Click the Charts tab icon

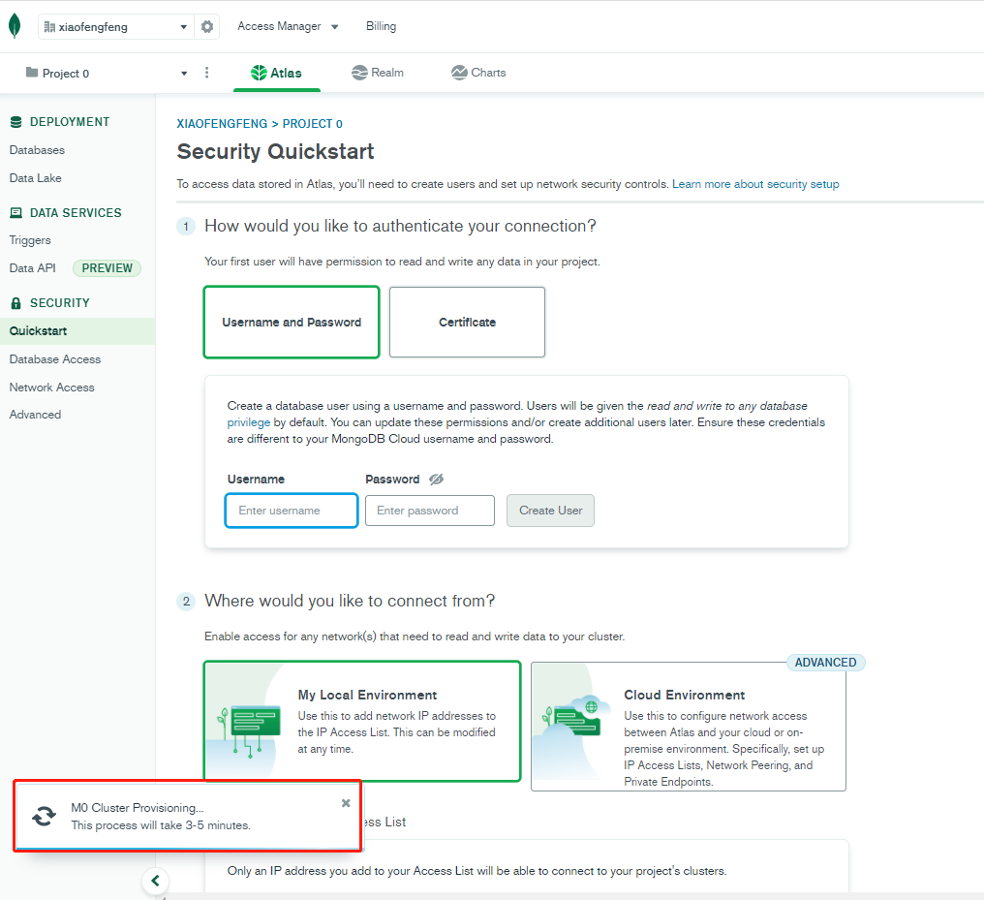point(459,73)
